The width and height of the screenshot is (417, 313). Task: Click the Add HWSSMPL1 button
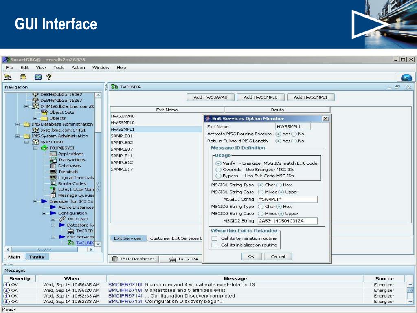[311, 97]
